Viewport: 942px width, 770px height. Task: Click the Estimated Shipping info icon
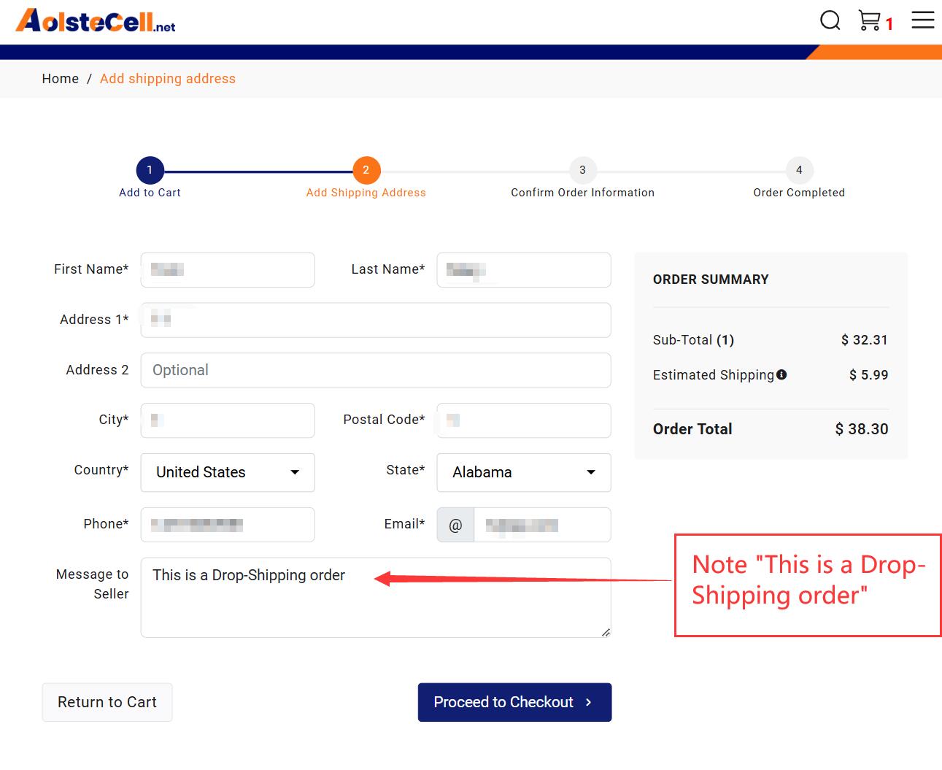[781, 374]
